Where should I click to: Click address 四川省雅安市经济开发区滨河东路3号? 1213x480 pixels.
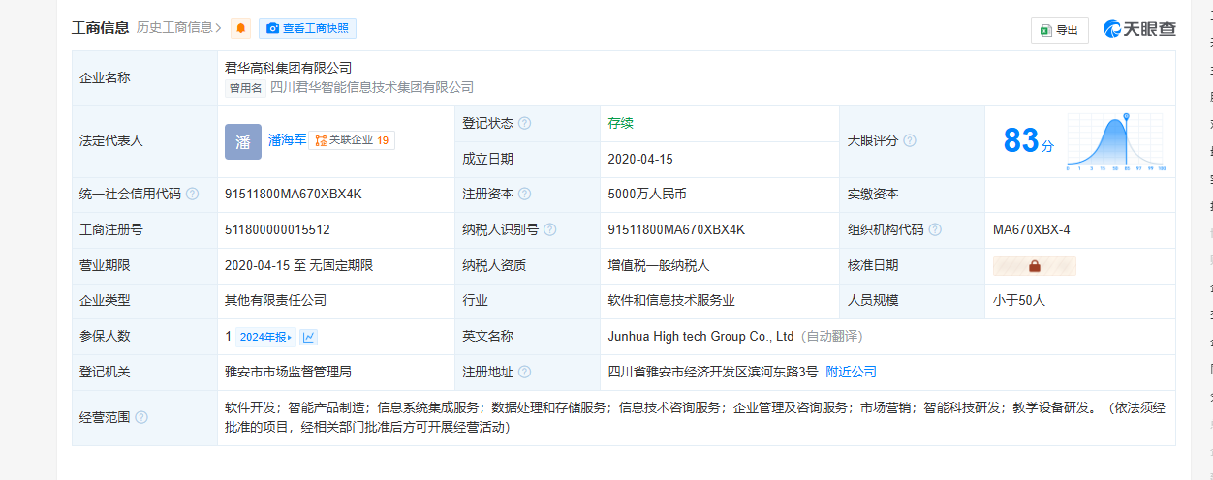pos(713,372)
